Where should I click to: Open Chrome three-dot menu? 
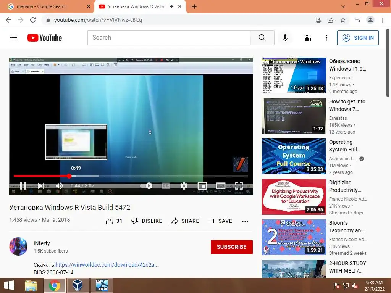pos(383,20)
